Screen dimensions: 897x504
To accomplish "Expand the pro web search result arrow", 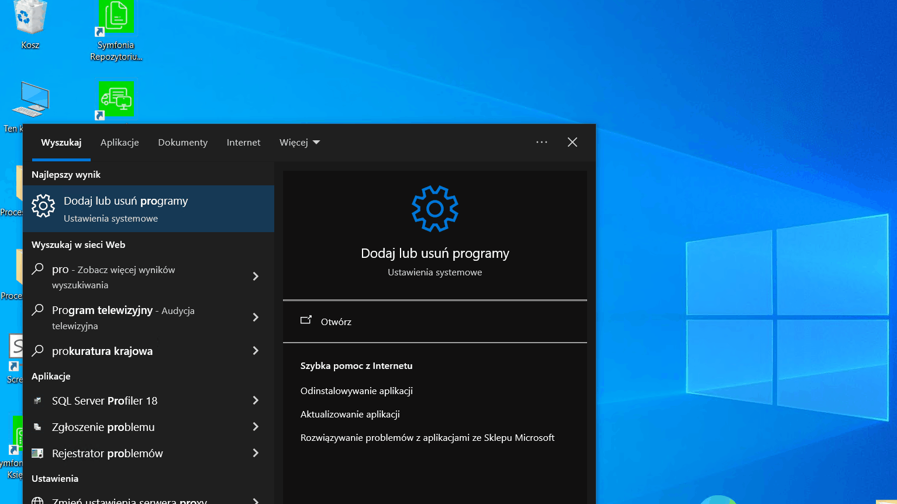I will point(256,276).
